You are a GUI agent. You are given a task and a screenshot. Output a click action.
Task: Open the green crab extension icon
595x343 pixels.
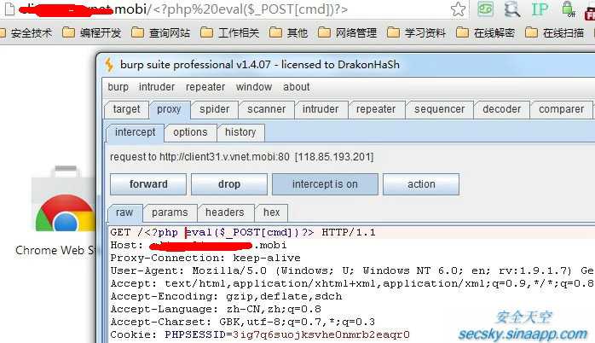click(485, 9)
